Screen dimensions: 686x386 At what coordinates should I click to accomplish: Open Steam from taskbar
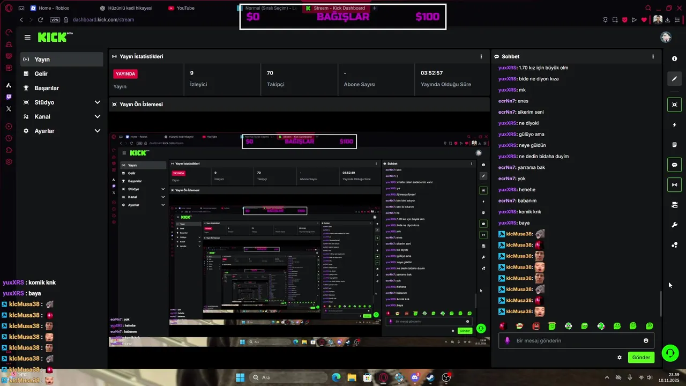(430, 377)
